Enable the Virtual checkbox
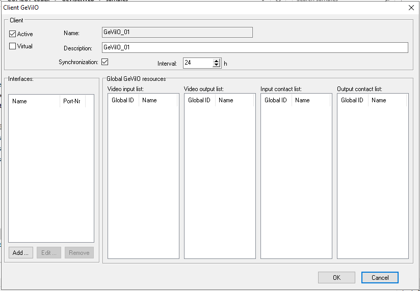Screen dimensions: 420x291 click(13, 46)
